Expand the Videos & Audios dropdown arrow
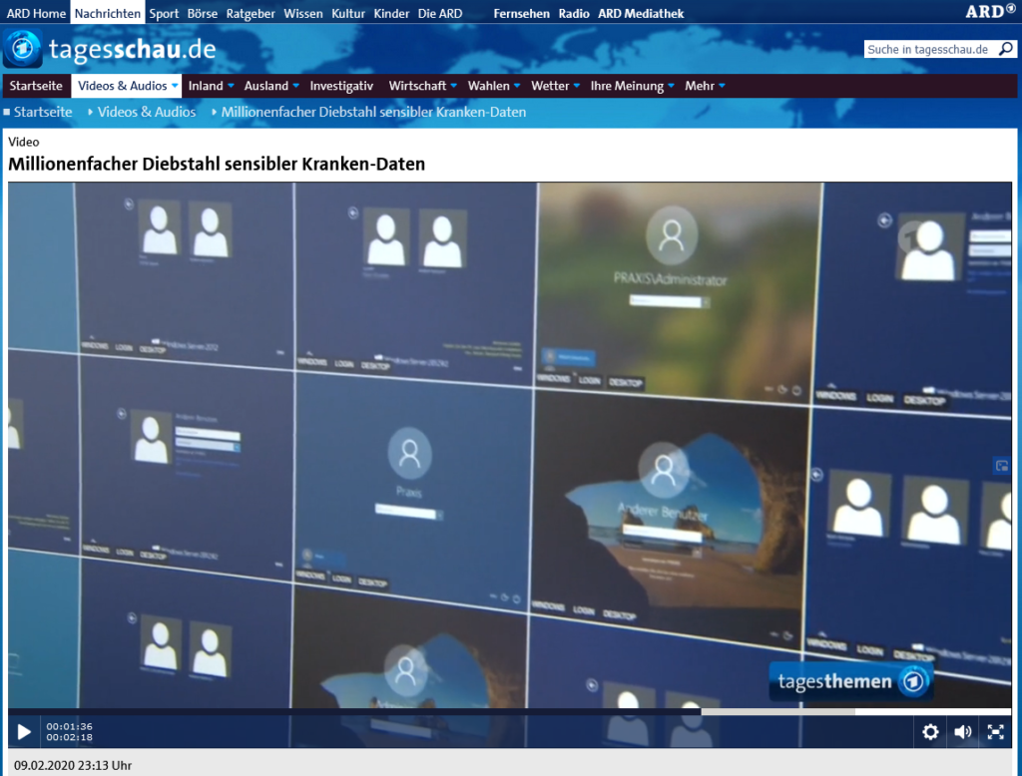1022x776 pixels. point(175,86)
